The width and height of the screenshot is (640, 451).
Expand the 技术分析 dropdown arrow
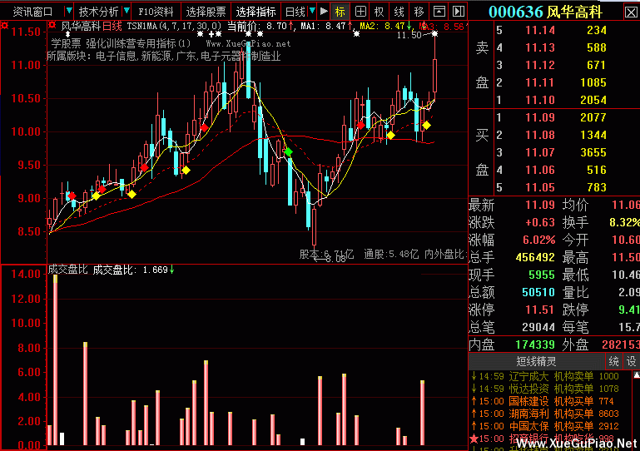tap(127, 11)
